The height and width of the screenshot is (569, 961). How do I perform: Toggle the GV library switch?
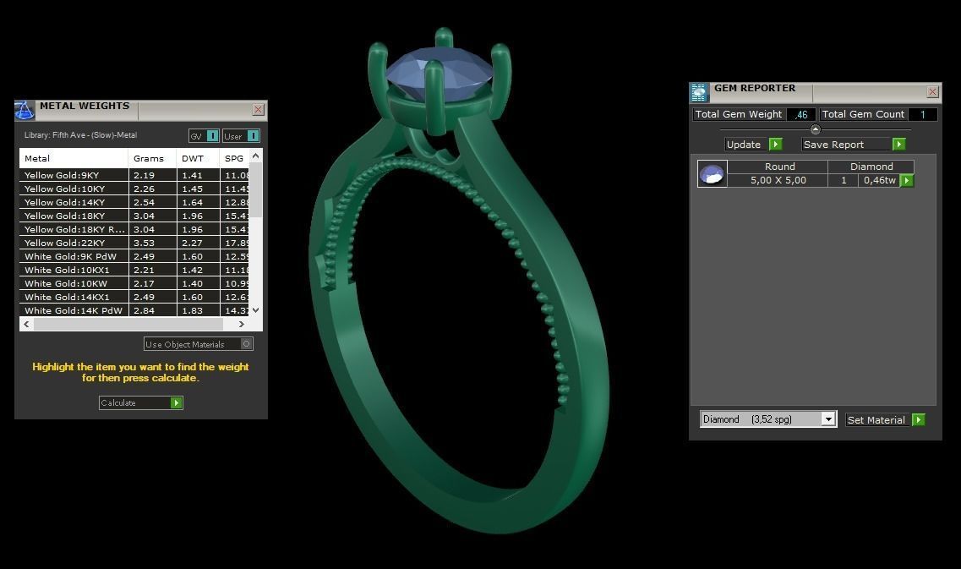click(x=212, y=135)
